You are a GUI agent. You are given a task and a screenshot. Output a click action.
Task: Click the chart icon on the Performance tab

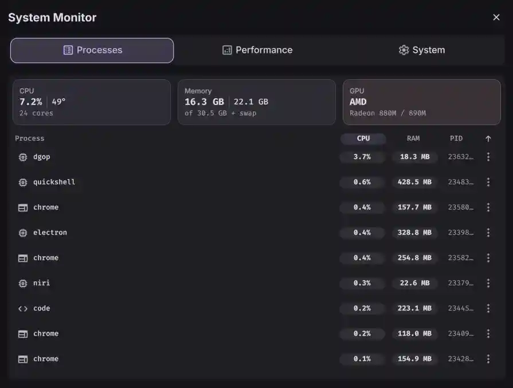click(x=226, y=50)
